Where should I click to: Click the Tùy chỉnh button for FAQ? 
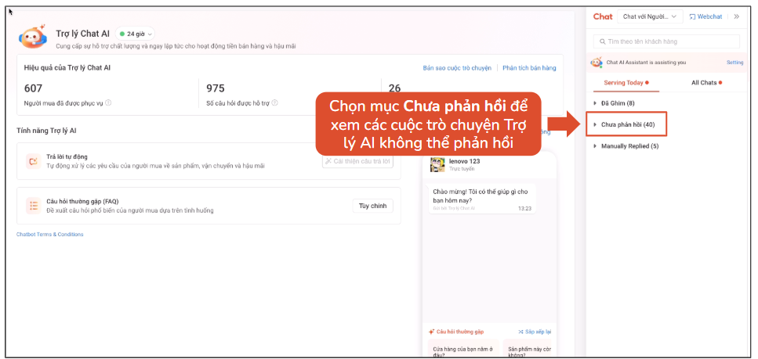pyautogui.click(x=372, y=206)
